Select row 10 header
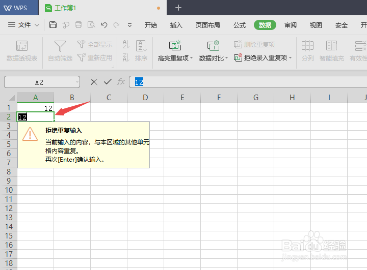This screenshot has width=367, height=270. pyautogui.click(x=9, y=190)
